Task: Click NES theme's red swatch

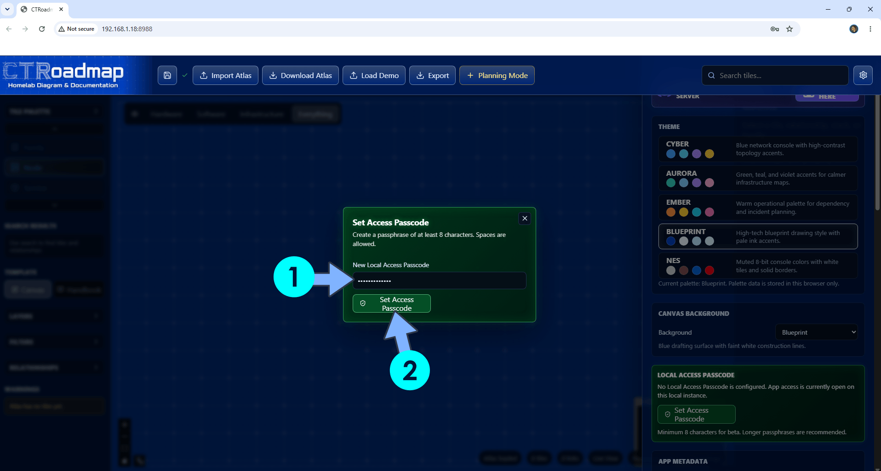Action: 709,270
